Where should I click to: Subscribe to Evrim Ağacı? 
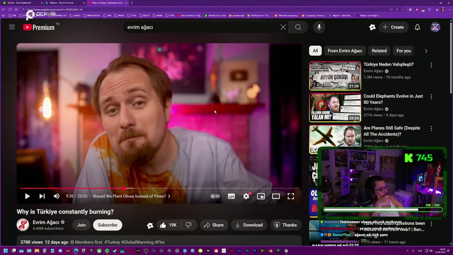(x=108, y=225)
